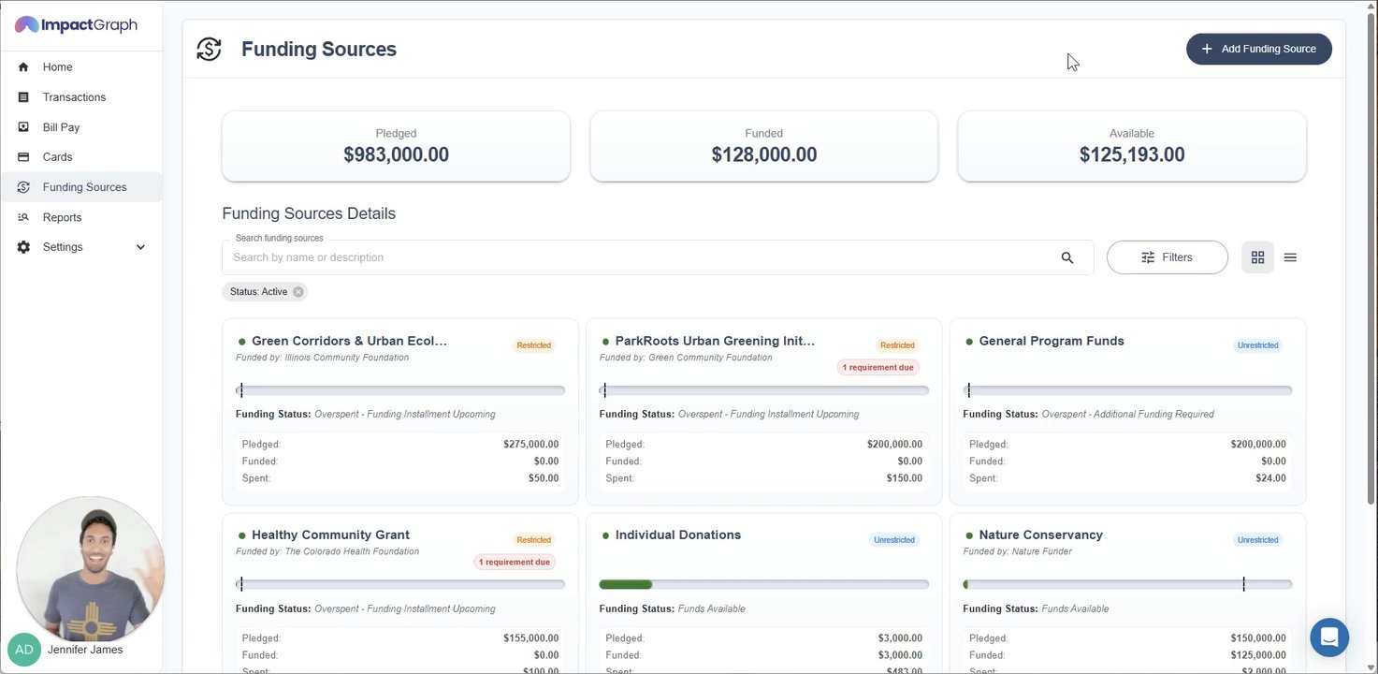The width and height of the screenshot is (1378, 674).
Task: Click the Reports sidebar icon
Action: [23, 217]
